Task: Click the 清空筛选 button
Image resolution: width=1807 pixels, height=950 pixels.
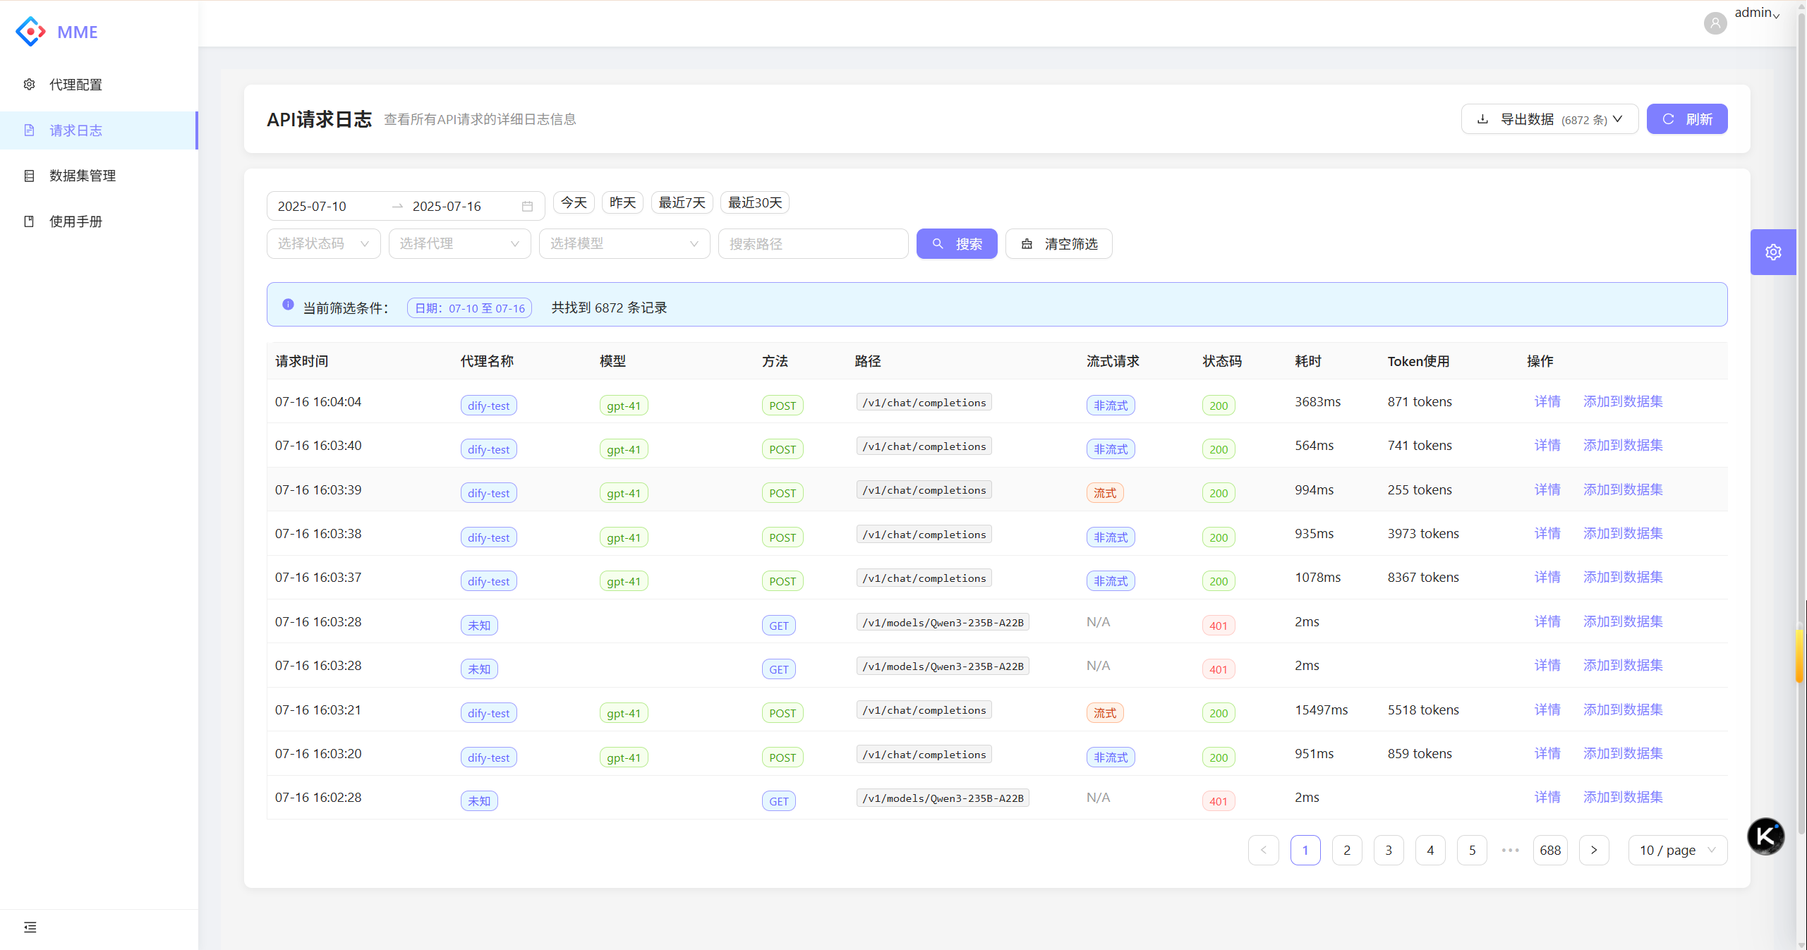Action: point(1058,244)
